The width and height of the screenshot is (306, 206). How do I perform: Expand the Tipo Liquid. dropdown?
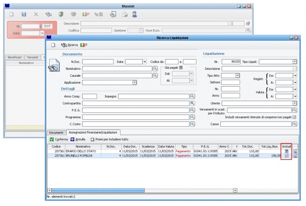pyautogui.click(x=295, y=61)
